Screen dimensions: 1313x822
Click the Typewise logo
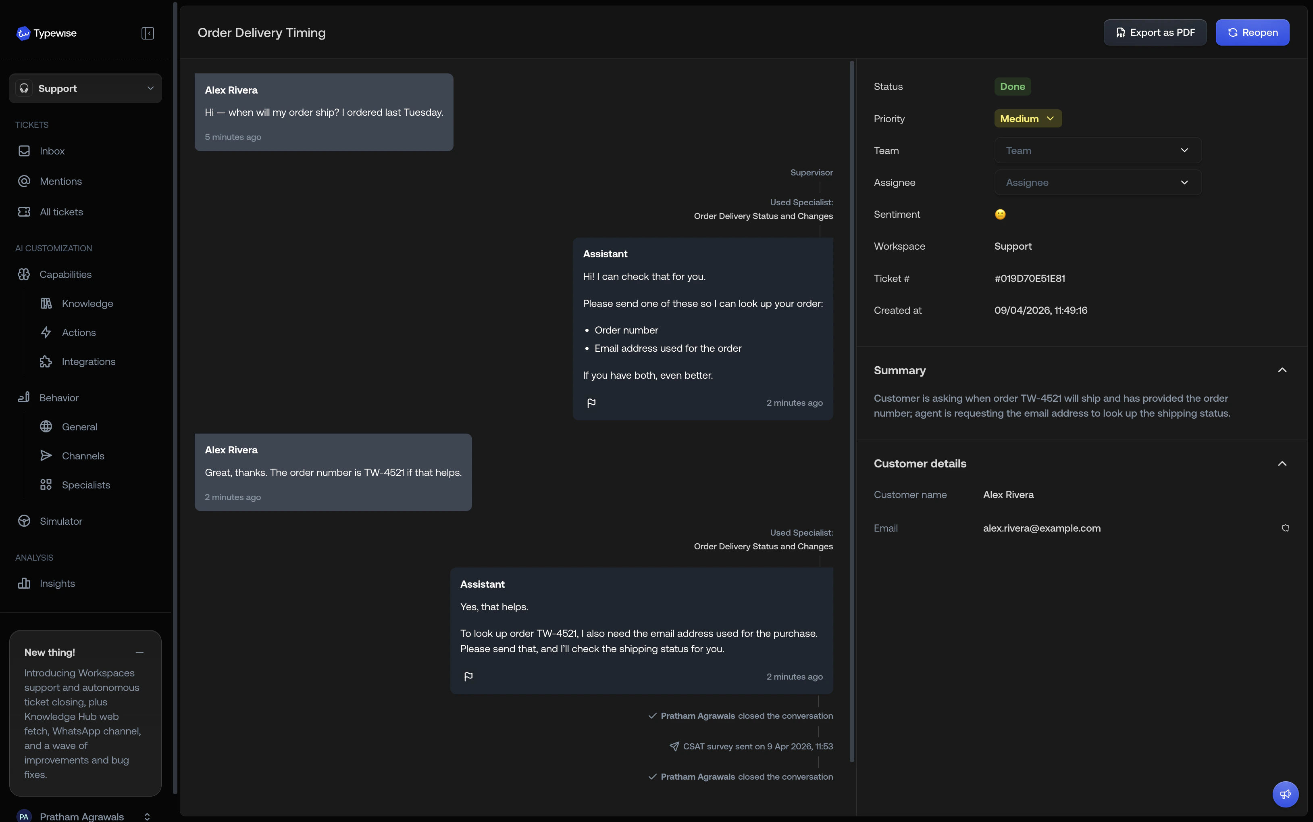coord(47,33)
